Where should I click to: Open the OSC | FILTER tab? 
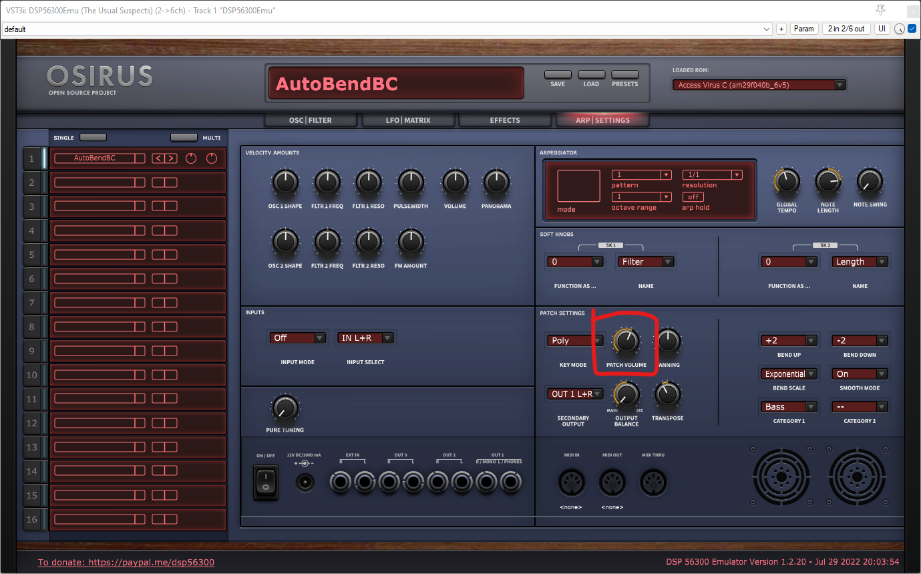tap(311, 120)
